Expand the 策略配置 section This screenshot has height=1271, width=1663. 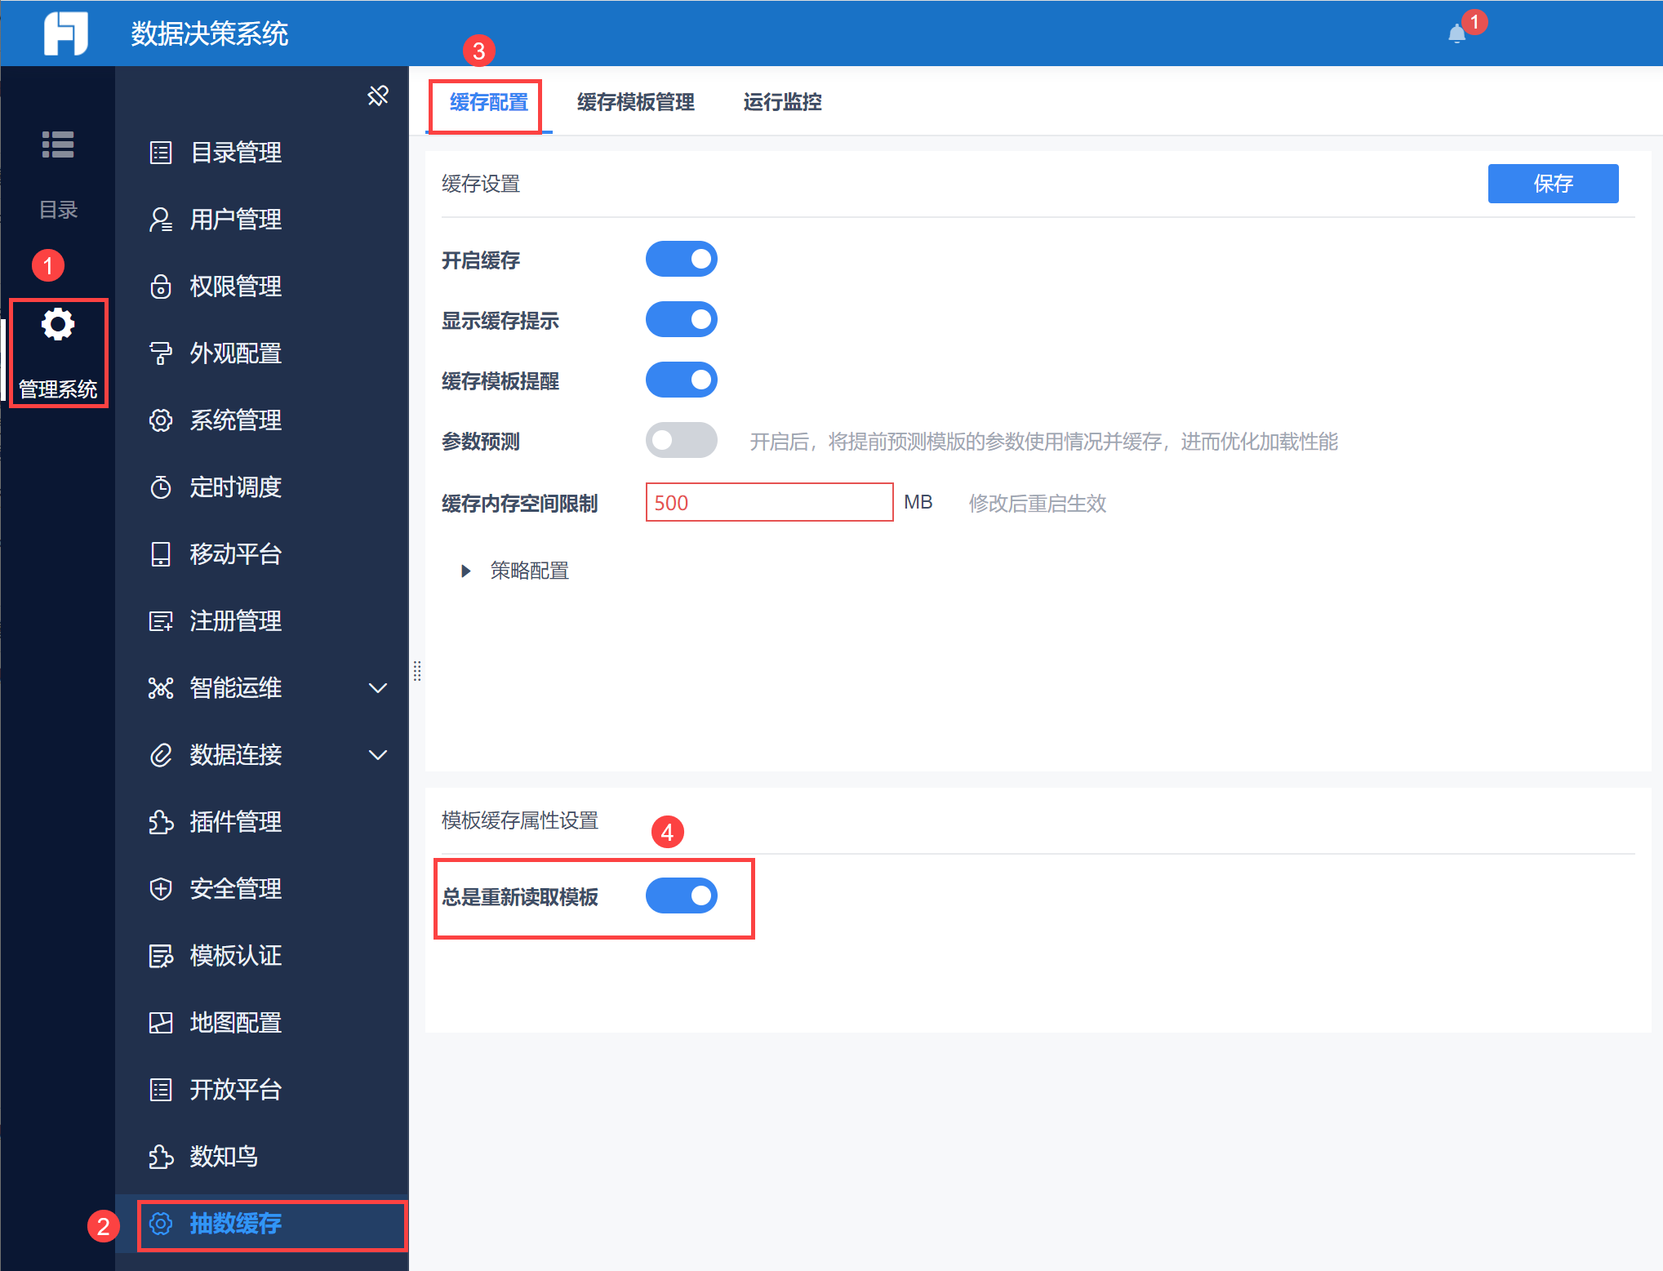[466, 571]
